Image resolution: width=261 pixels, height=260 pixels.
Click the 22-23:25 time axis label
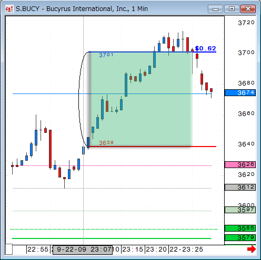pyautogui.click(x=186, y=249)
